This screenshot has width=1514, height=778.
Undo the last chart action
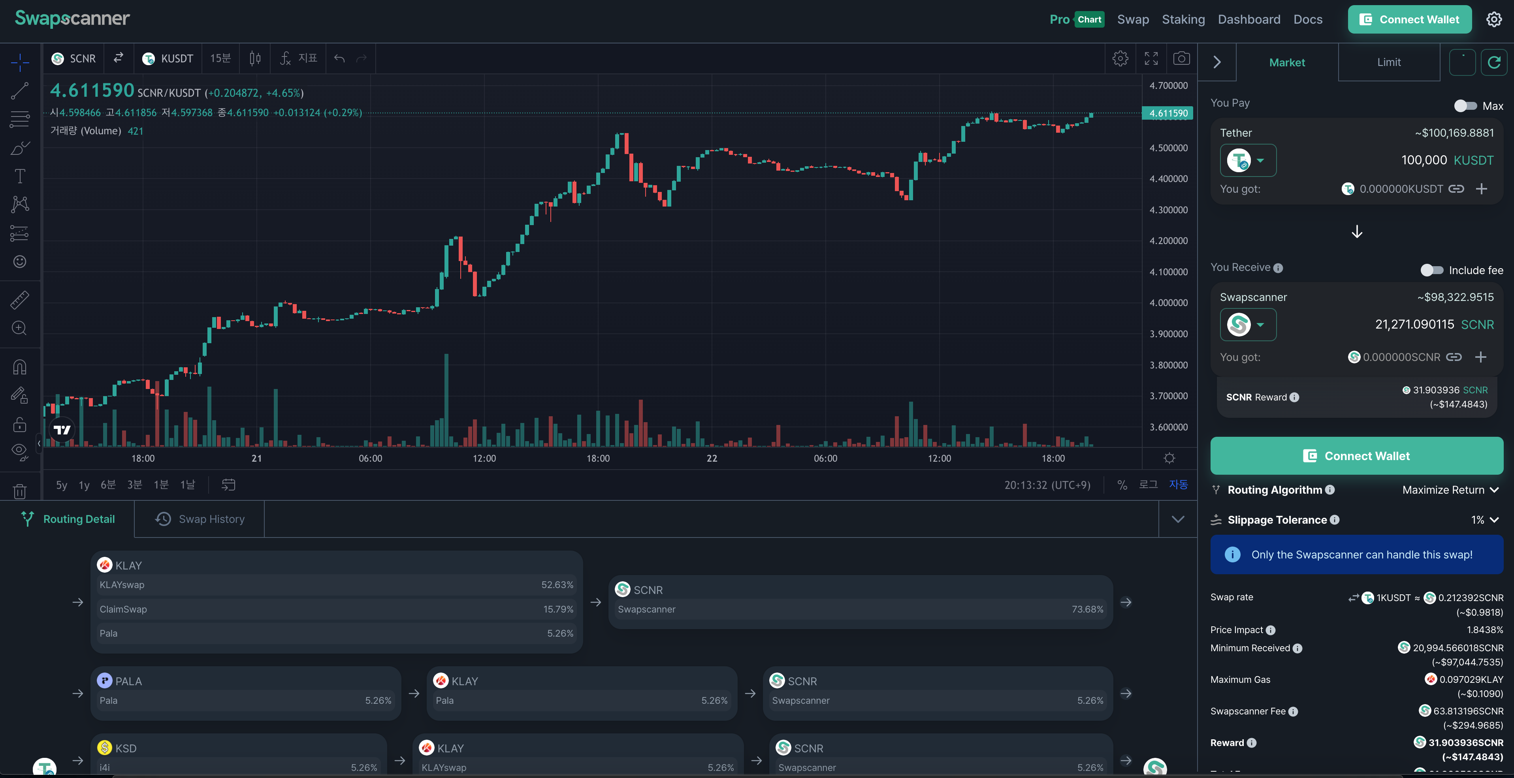[x=339, y=58]
